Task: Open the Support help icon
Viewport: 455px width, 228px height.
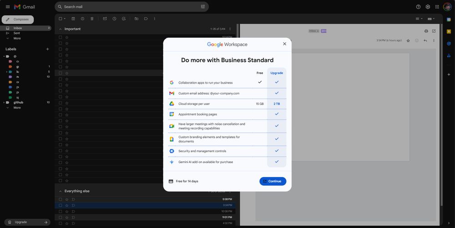Action: (418, 7)
